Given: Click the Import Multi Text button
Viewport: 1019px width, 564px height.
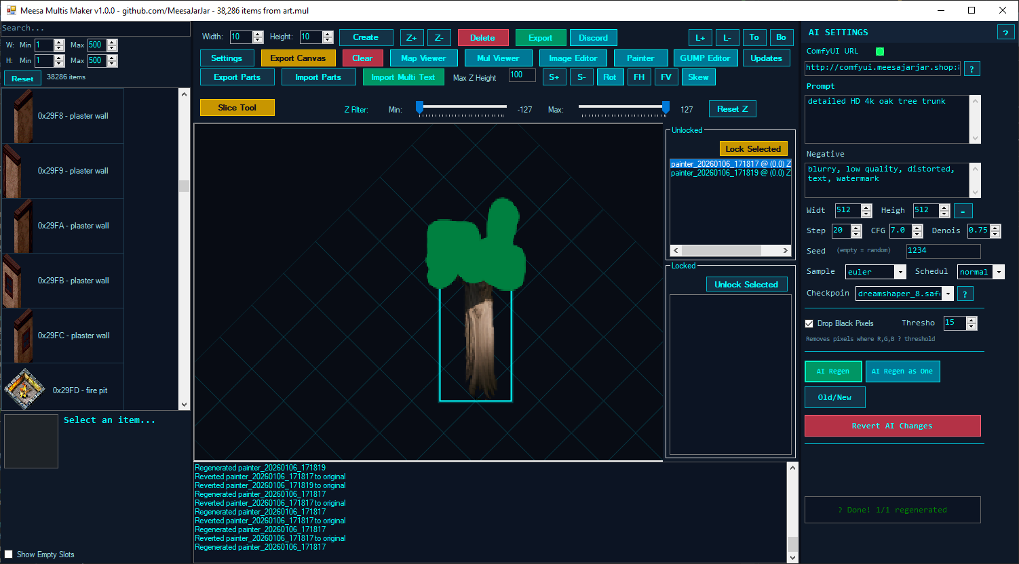Looking at the screenshot, I should (x=404, y=77).
